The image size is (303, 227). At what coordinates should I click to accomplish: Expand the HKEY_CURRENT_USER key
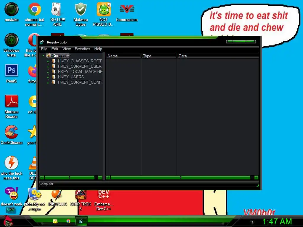pyautogui.click(x=48, y=67)
